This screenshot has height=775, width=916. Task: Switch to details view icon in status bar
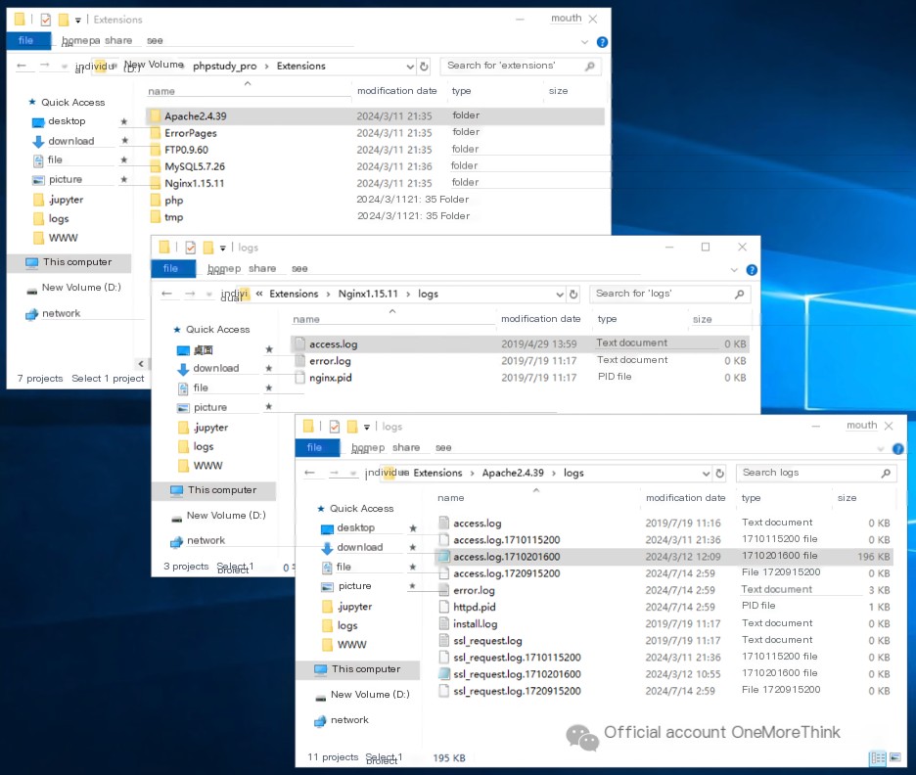[878, 758]
